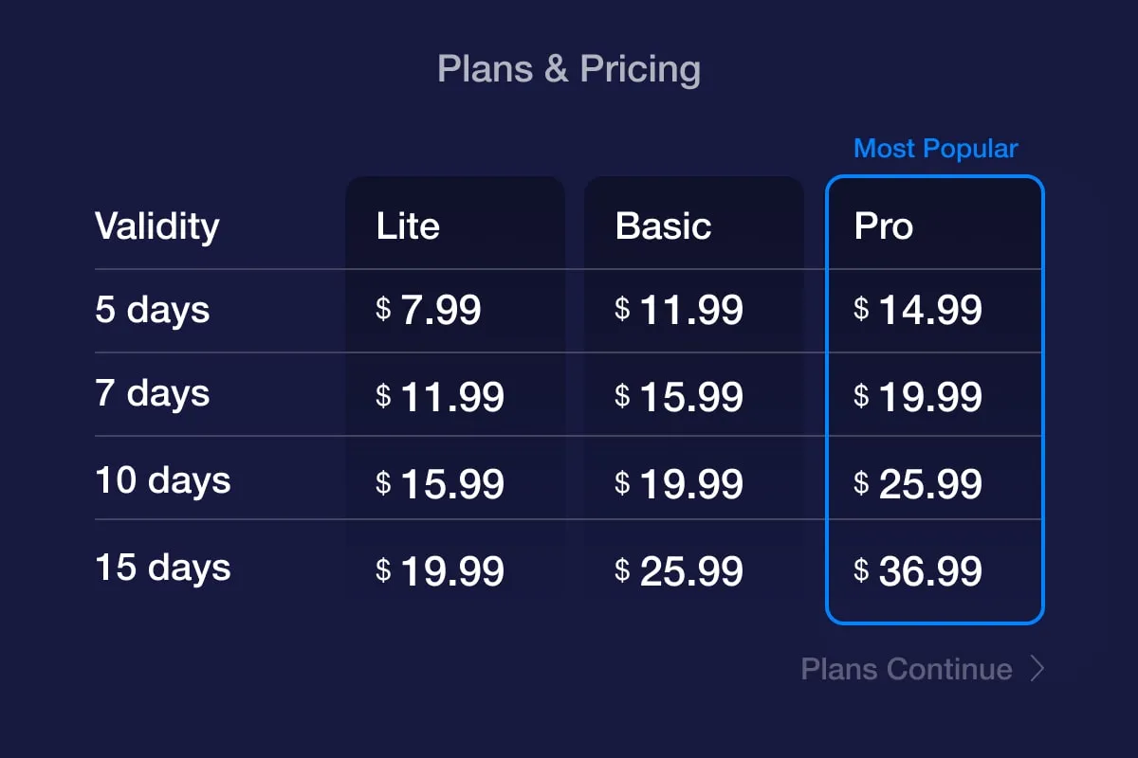This screenshot has width=1138, height=758.
Task: Choose Lite 15 days at $19.99
Action: coord(440,571)
